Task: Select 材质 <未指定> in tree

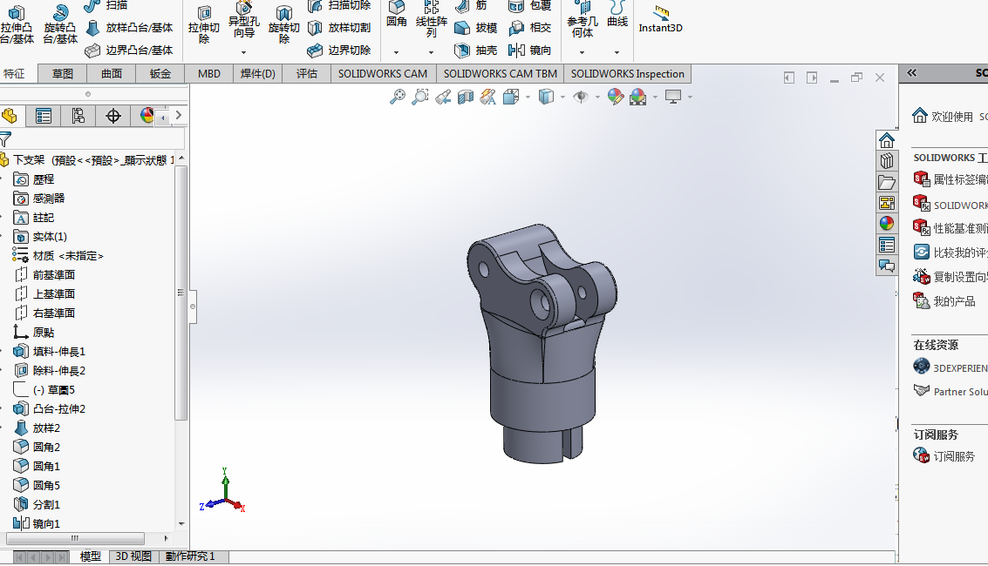Action: coord(58,255)
